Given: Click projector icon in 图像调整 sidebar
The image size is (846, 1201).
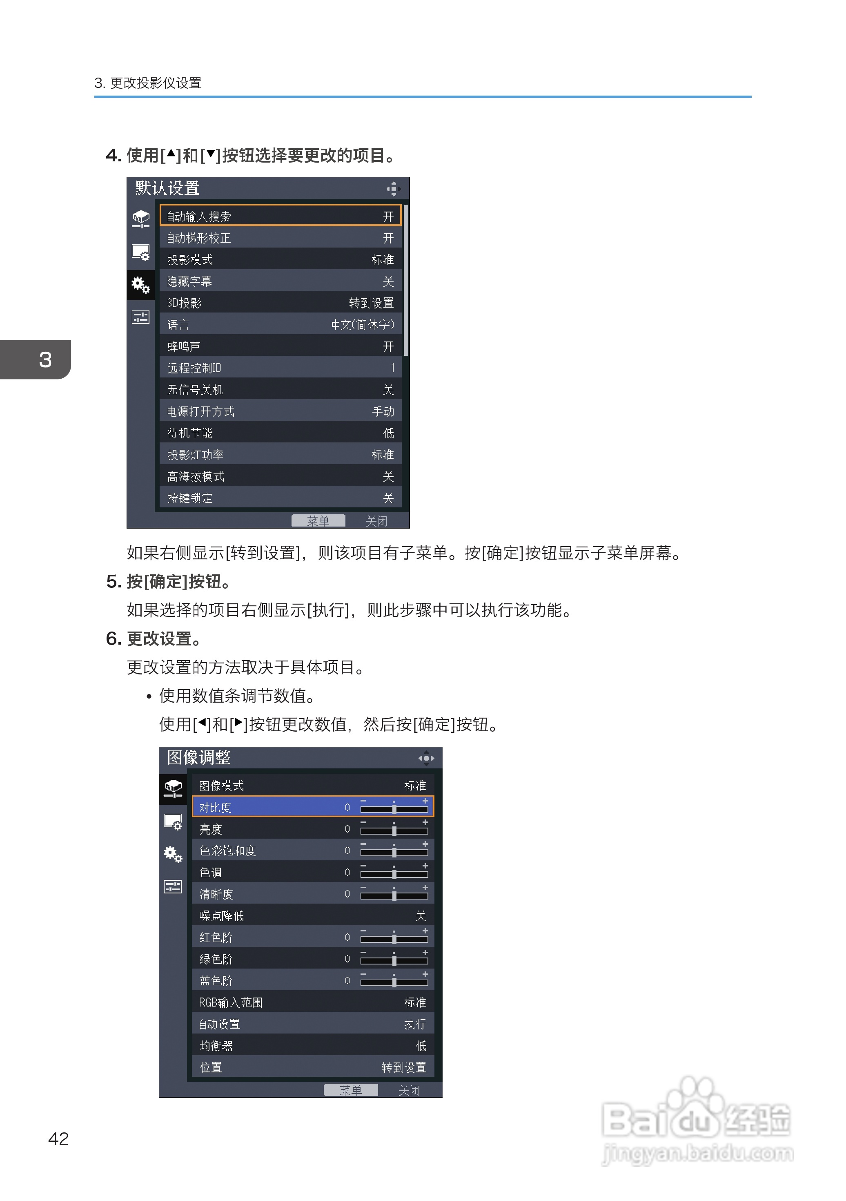Looking at the screenshot, I should click(x=173, y=788).
